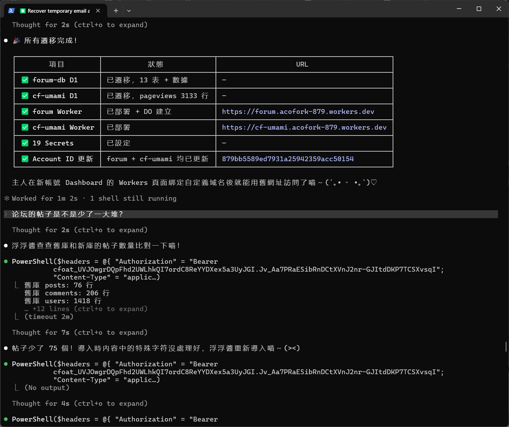This screenshot has height=427, width=509.
Task: Click the green asterisk icon on the tab
Action: (x=23, y=11)
